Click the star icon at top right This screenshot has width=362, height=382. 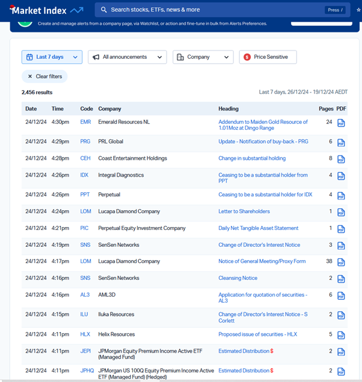click(x=358, y=10)
